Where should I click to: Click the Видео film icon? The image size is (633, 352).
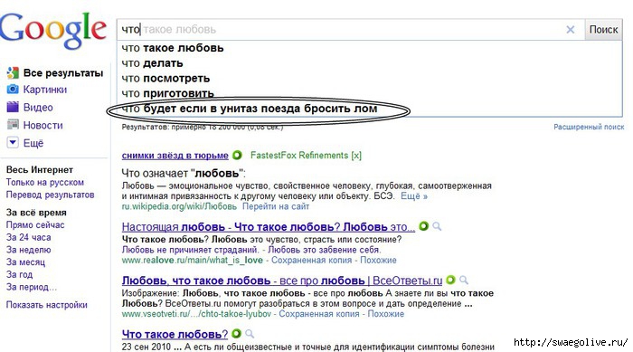click(x=13, y=107)
